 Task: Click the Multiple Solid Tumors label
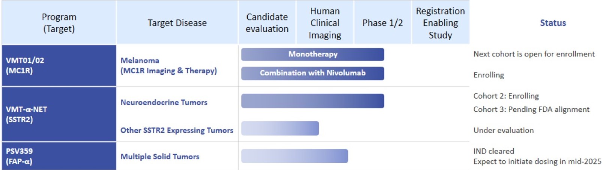point(160,157)
